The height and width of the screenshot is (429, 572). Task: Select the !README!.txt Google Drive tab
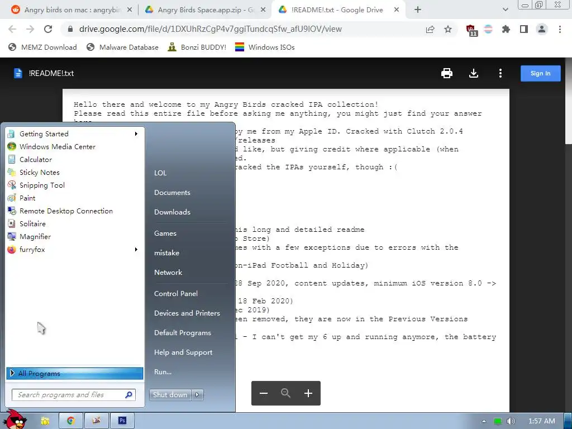[338, 10]
